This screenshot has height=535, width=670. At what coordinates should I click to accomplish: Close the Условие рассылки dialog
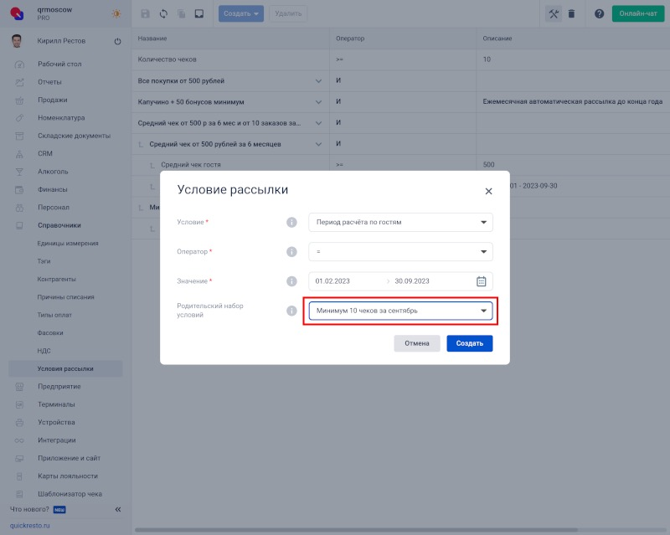tap(488, 191)
